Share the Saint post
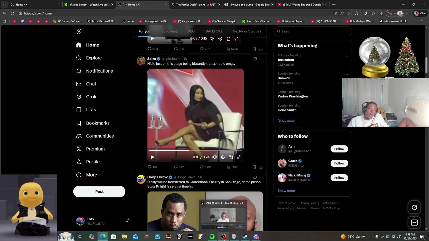 tap(261, 167)
